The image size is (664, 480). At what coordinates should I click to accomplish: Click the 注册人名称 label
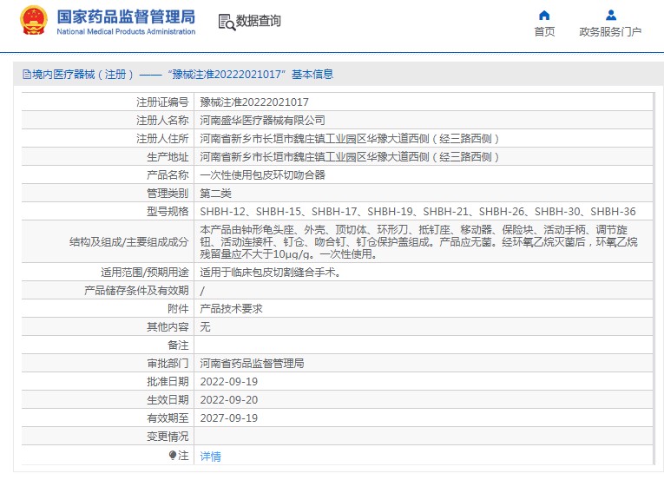162,121
